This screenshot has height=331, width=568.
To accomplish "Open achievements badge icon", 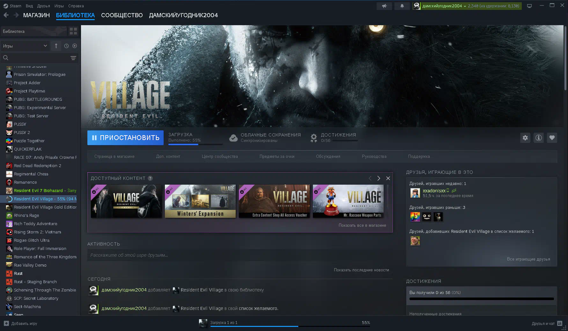I will tap(314, 138).
